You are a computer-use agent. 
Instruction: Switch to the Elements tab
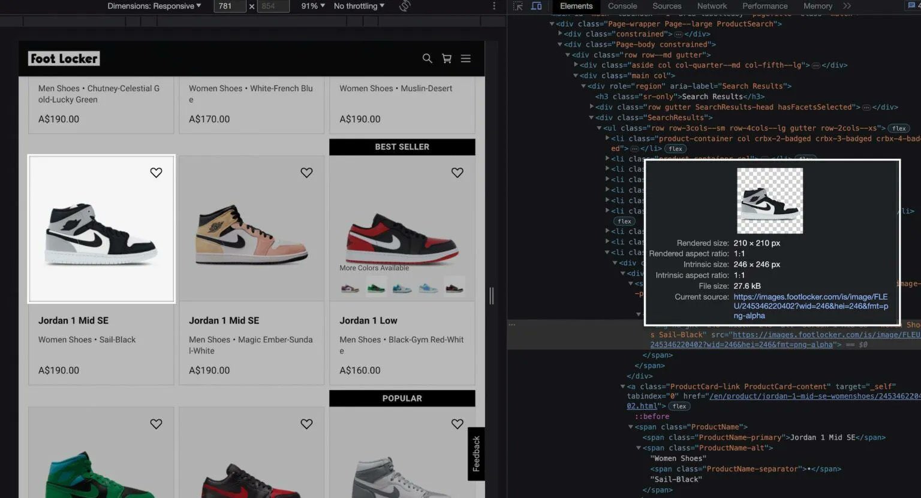coord(576,6)
